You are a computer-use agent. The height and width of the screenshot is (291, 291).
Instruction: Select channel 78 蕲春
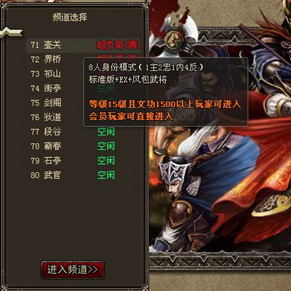[x=83, y=146]
